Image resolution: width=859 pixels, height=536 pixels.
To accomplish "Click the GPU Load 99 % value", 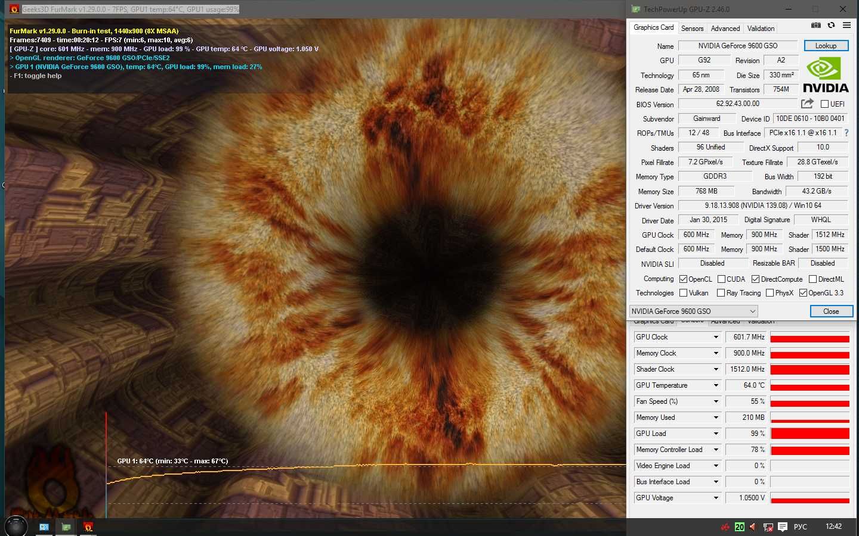I will (x=747, y=434).
